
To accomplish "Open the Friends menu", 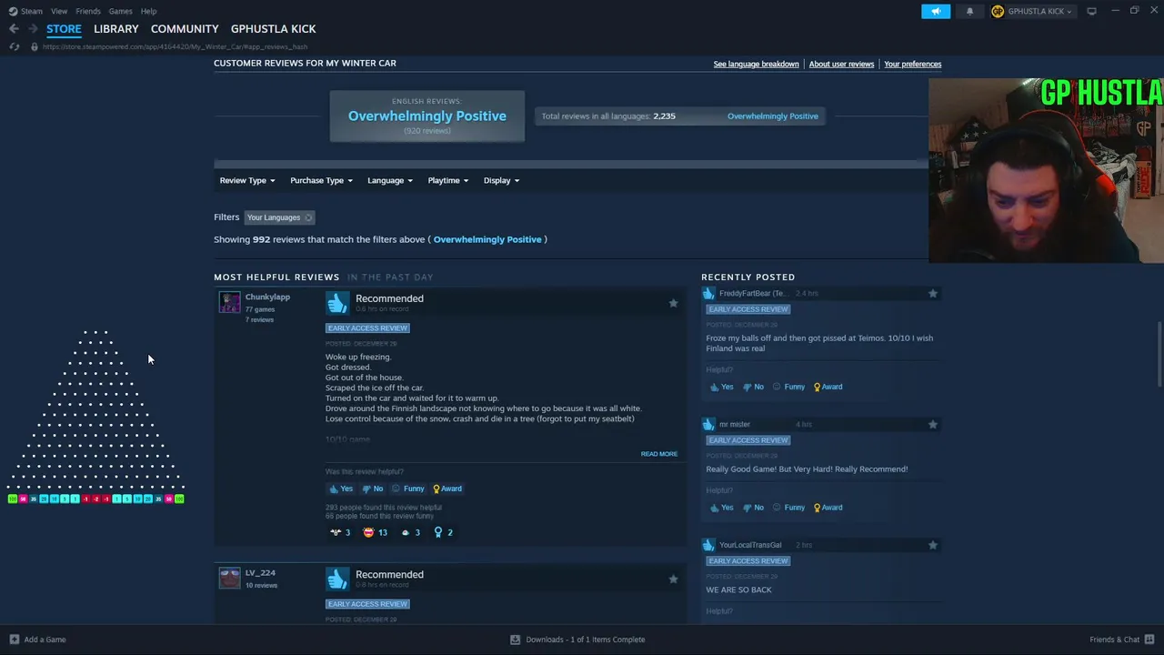I will tap(88, 11).
